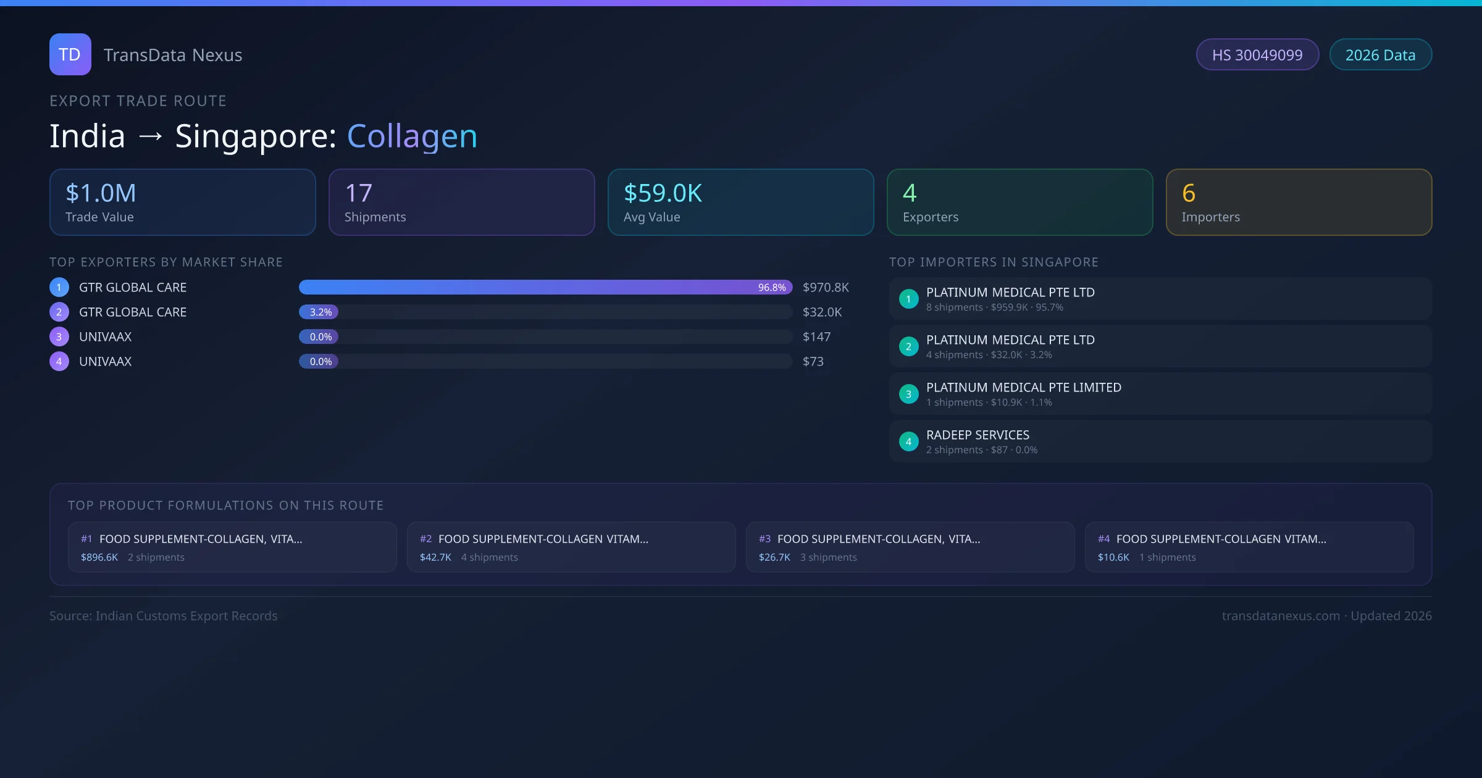Image resolution: width=1482 pixels, height=778 pixels.
Task: Click the 3.2% market share pill
Action: 319,312
